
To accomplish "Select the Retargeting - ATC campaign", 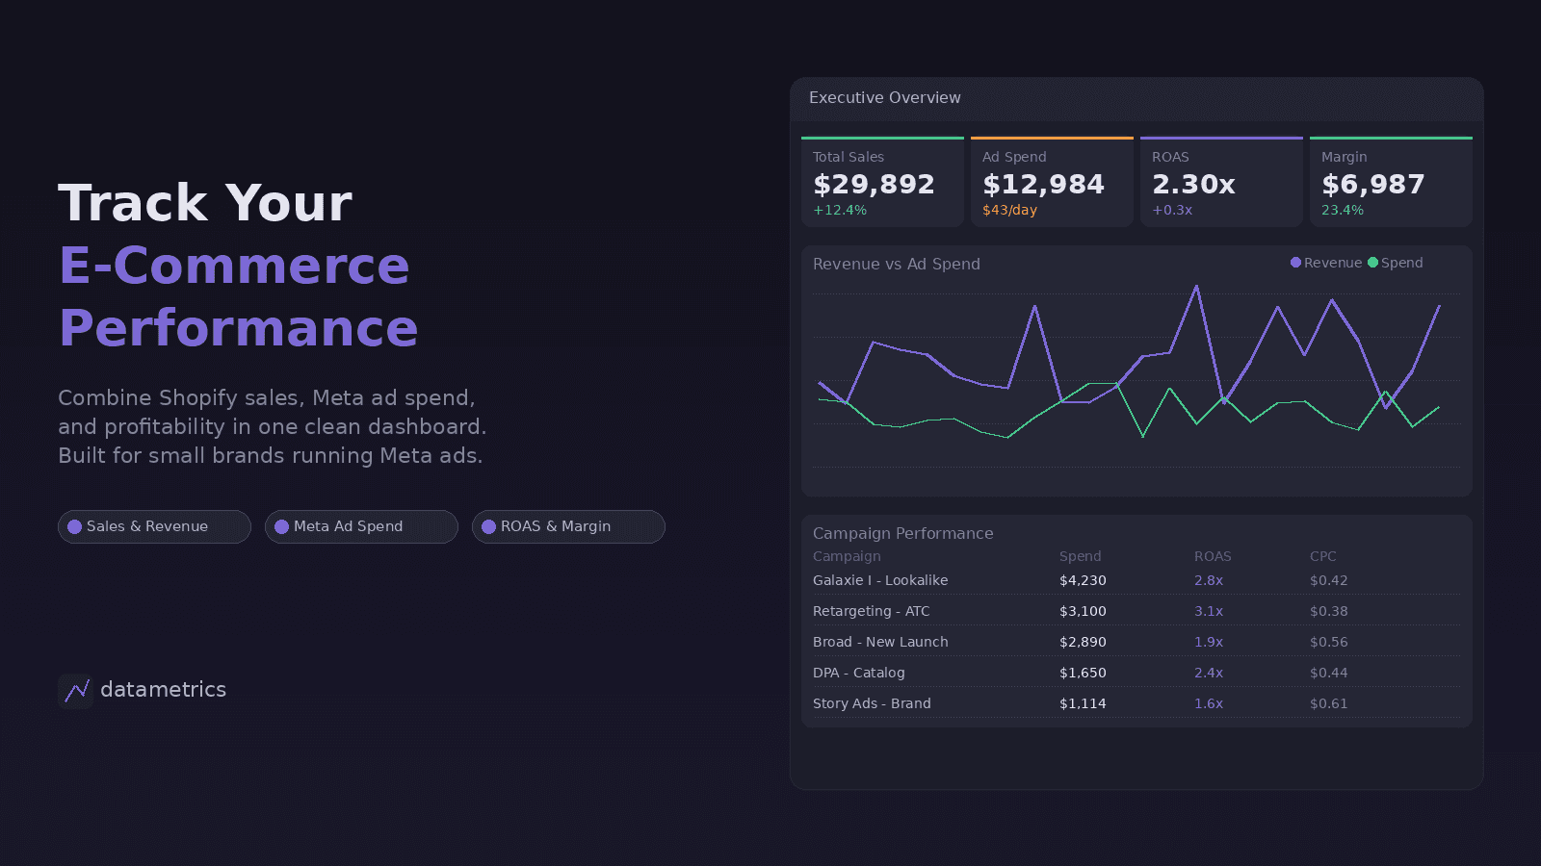I will click(x=872, y=611).
